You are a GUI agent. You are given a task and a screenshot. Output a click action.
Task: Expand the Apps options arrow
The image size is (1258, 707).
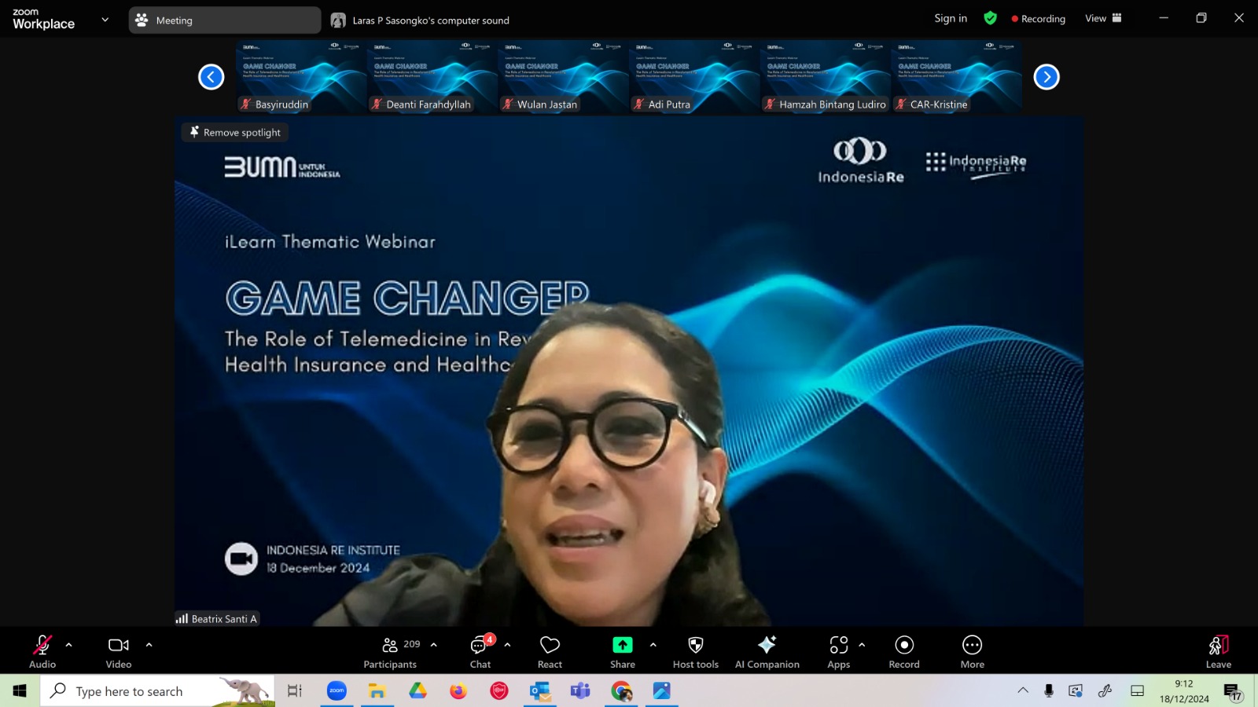pos(863,645)
